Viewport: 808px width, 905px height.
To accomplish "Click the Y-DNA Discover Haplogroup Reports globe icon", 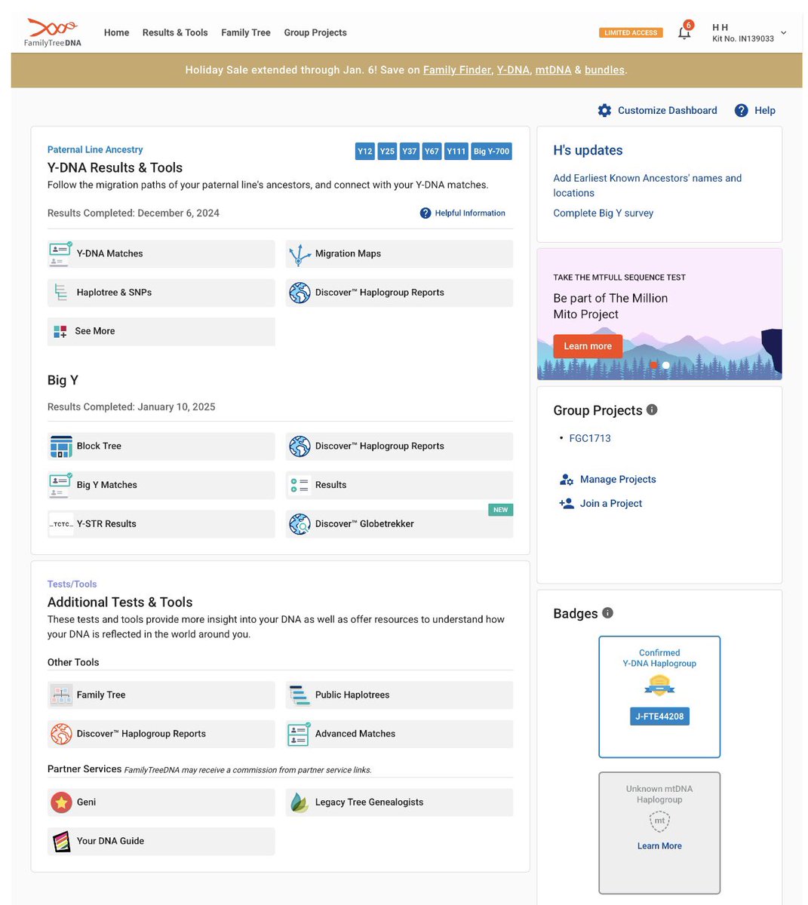I will click(x=300, y=293).
